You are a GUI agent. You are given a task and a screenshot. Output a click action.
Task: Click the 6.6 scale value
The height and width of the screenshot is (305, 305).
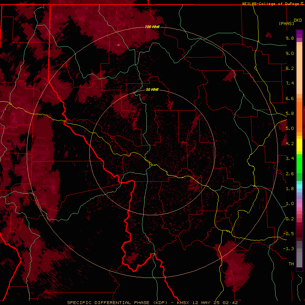[x=290, y=98]
